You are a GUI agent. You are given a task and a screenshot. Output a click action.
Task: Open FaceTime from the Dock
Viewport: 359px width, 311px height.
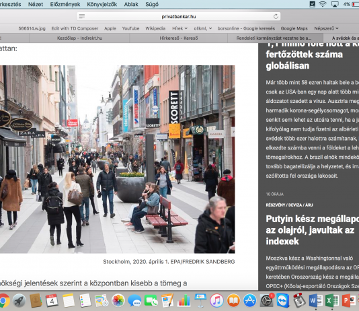pyautogui.click(x=151, y=300)
